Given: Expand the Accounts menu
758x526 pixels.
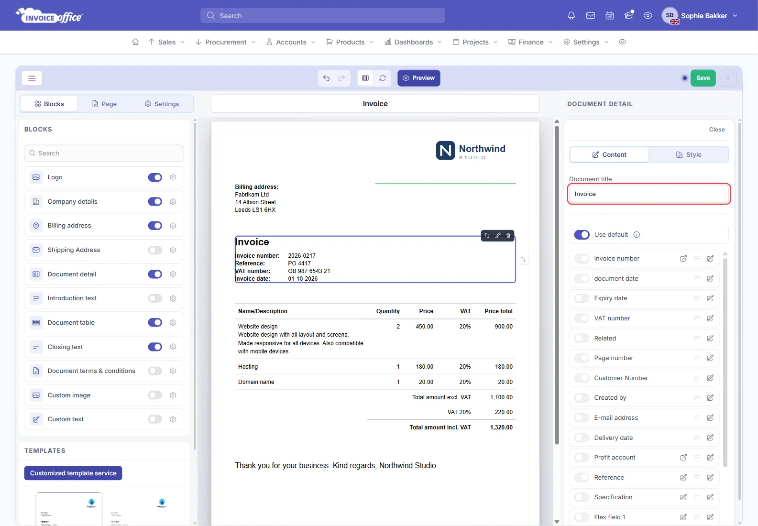Looking at the screenshot, I should point(291,42).
